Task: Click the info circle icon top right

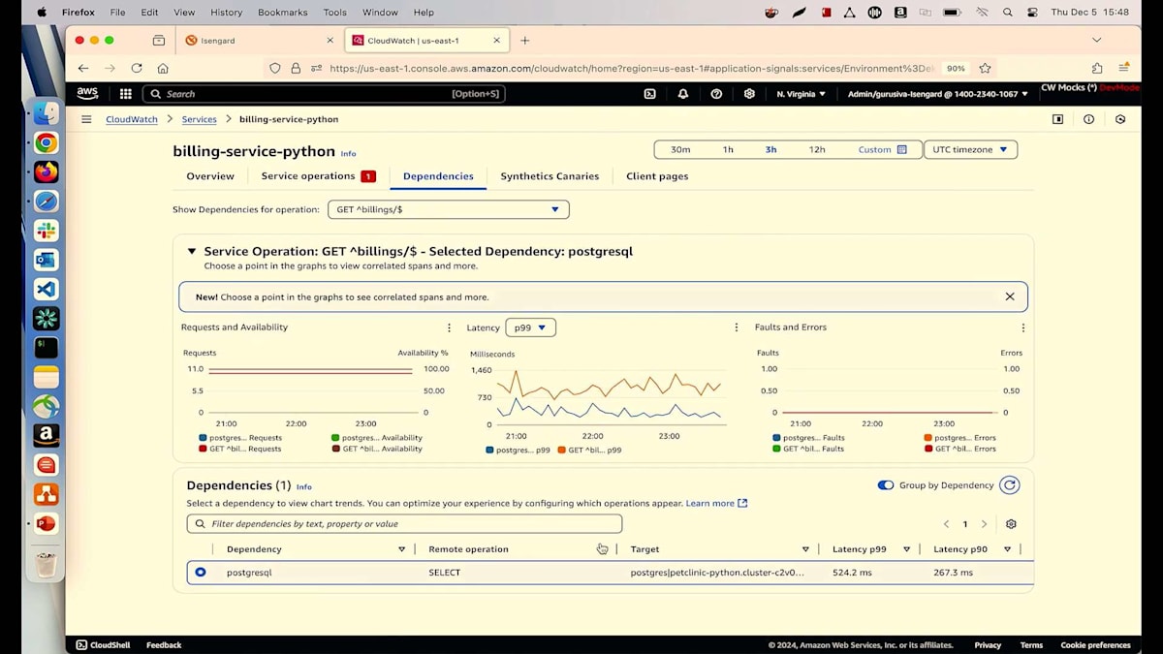Action: click(x=1089, y=119)
